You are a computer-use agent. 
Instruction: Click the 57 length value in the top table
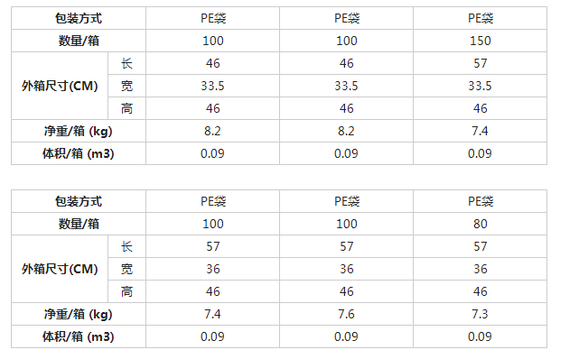[x=480, y=63]
